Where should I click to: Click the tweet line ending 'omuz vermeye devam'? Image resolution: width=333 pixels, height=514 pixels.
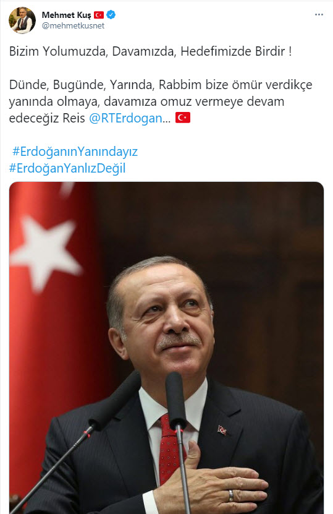coord(146,101)
